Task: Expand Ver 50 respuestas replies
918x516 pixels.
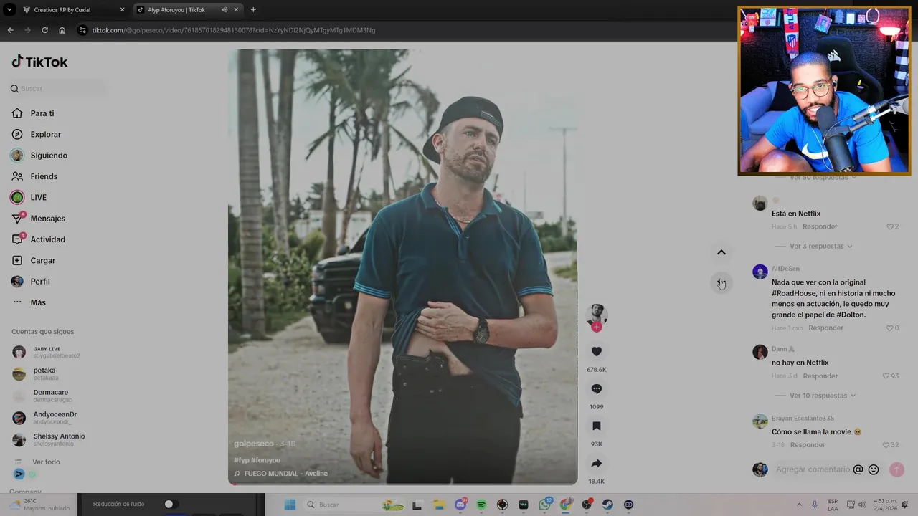Action: 822,177
